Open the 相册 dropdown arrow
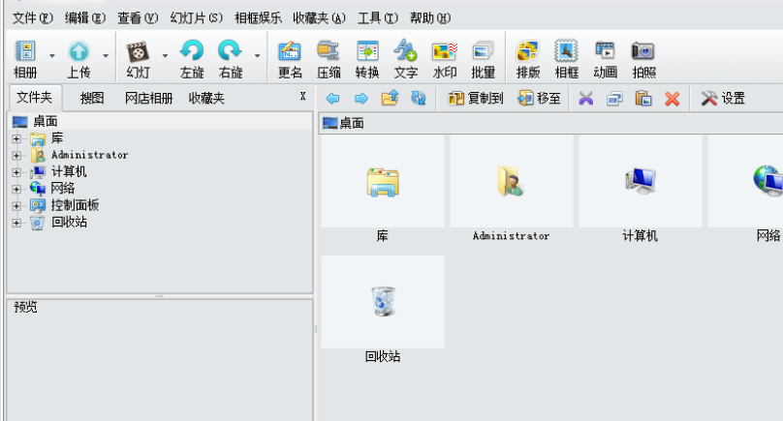 [52, 55]
